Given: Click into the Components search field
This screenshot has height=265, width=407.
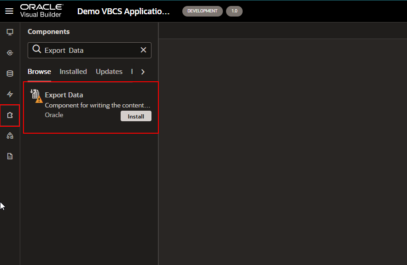Looking at the screenshot, I should [x=90, y=50].
